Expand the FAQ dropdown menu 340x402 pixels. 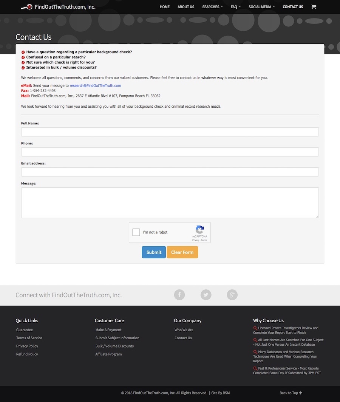point(235,7)
